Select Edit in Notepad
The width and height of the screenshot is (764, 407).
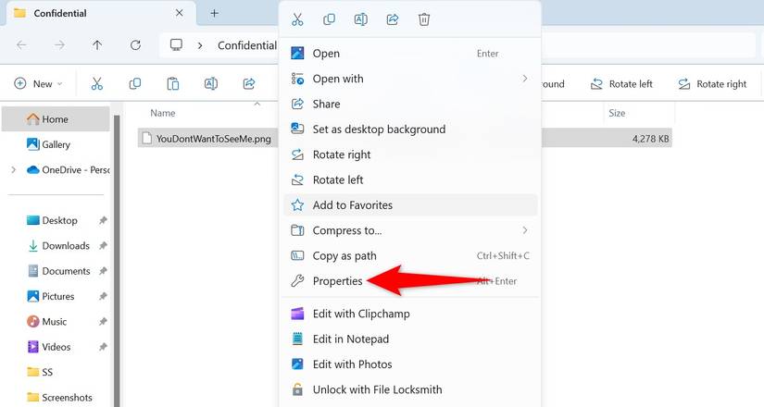point(410,339)
